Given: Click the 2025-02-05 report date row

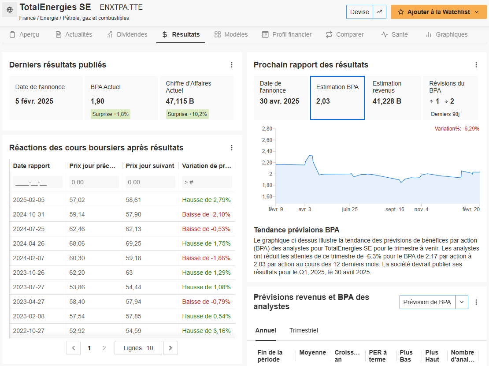Looking at the screenshot, I should (x=122, y=200).
